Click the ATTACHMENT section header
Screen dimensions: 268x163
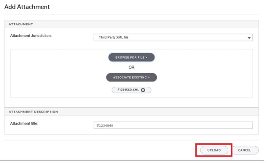[x=21, y=24]
